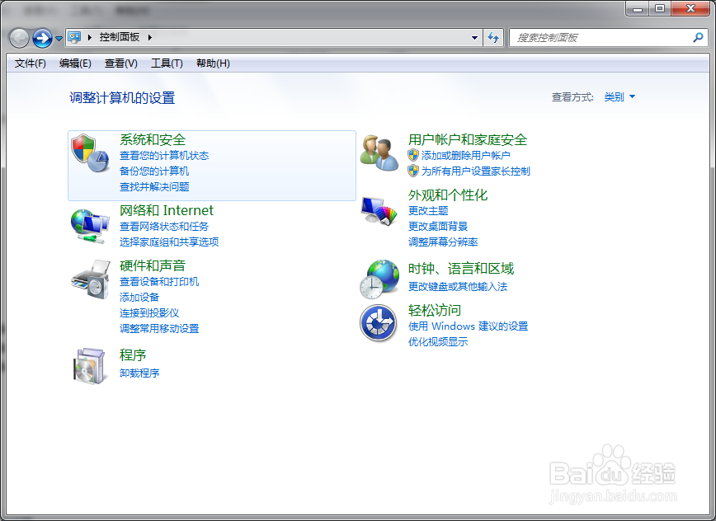Click 优化视频显示 link
Screen dimensions: 716x521
point(438,342)
